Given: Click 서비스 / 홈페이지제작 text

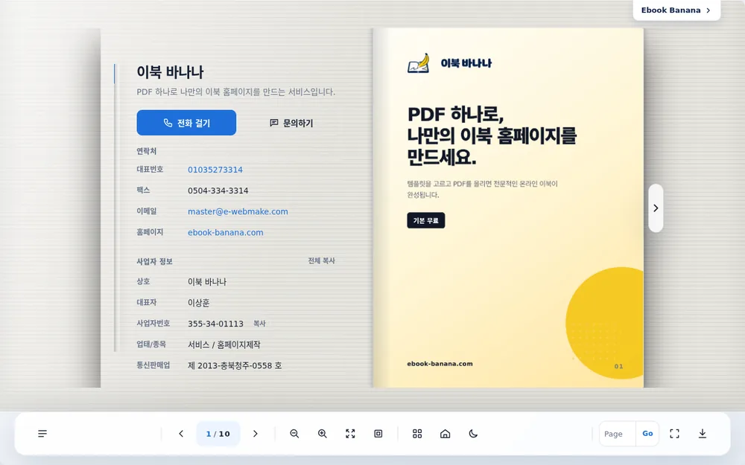Looking at the screenshot, I should point(224,344).
